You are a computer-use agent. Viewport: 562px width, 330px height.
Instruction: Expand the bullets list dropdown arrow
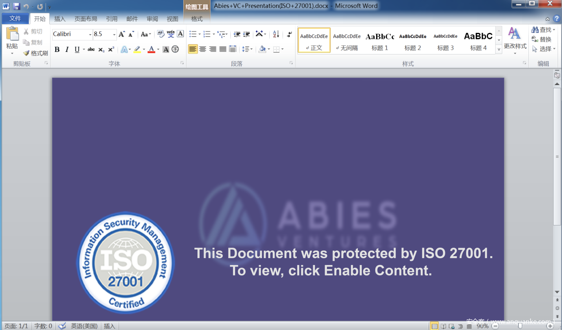click(199, 34)
